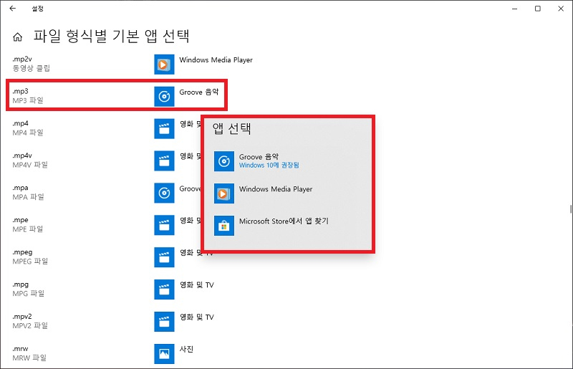Screen dimensions: 573x369
Task: Click the .mpg MPG 파일 file type text
Action: (28, 289)
